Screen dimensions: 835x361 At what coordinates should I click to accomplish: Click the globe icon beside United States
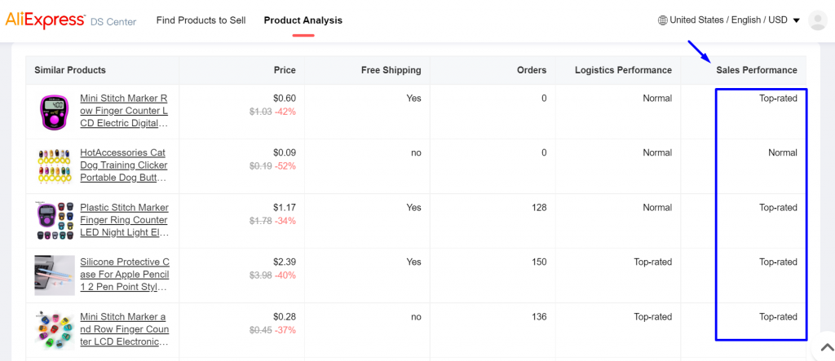pyautogui.click(x=662, y=20)
